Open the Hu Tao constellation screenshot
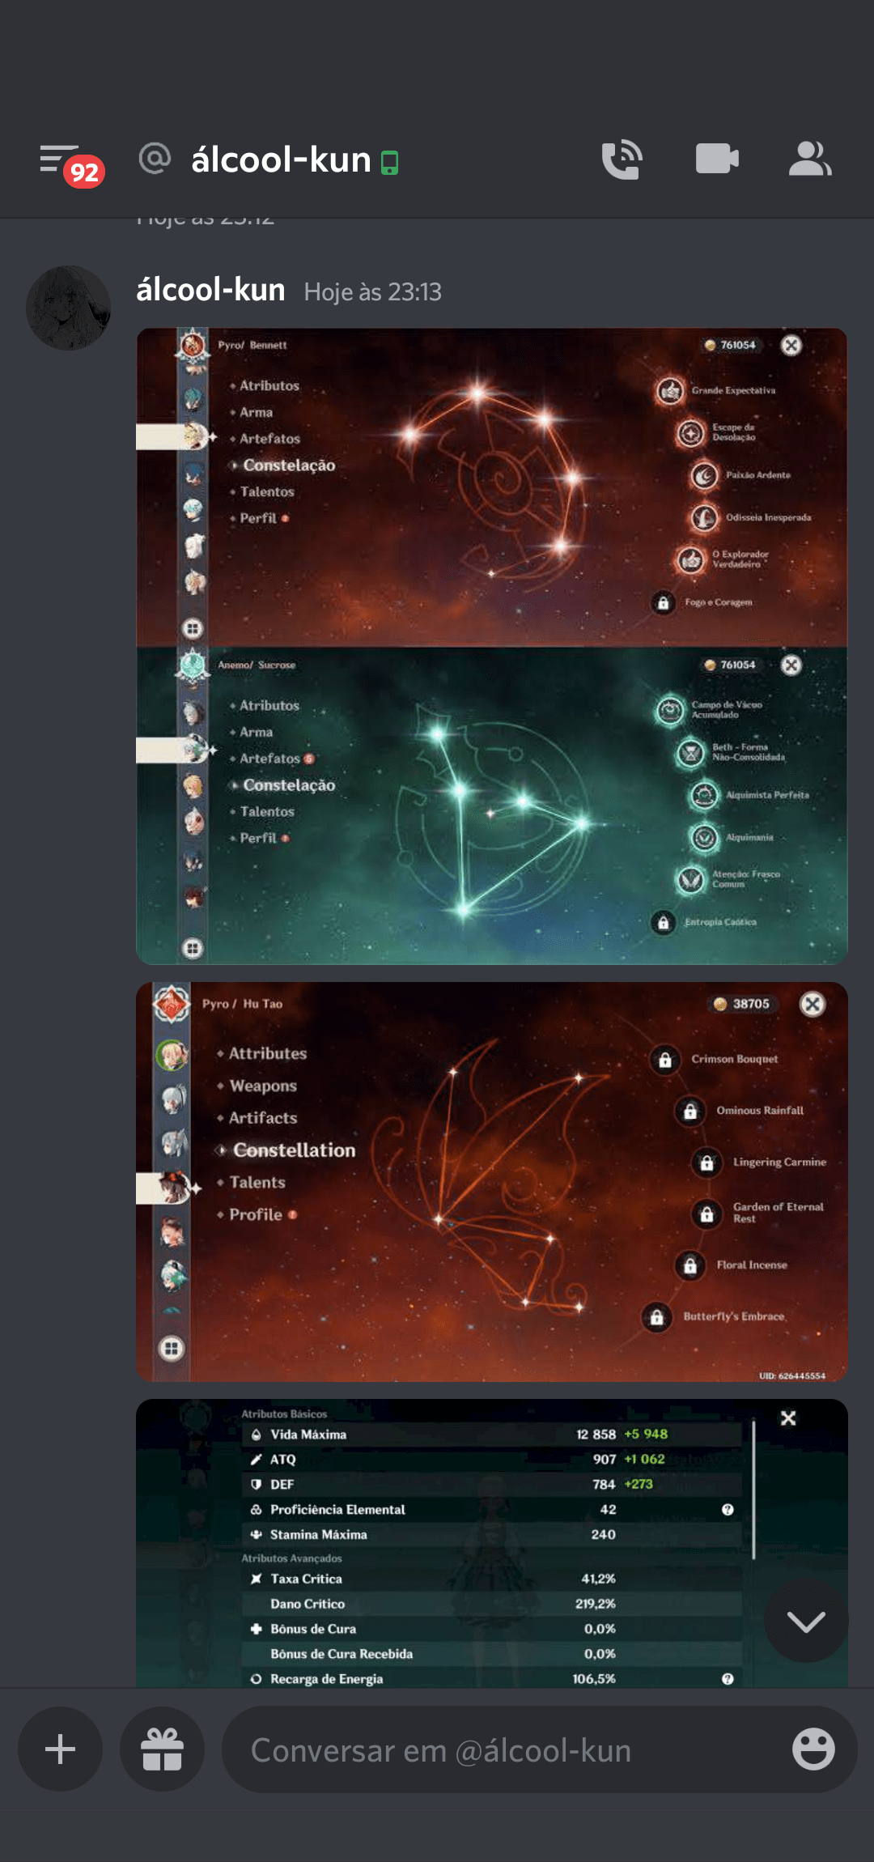This screenshot has width=874, height=1862. 492,1182
